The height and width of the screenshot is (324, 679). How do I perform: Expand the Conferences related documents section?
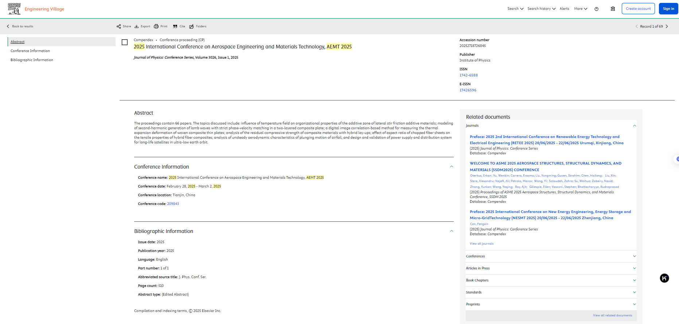634,256
